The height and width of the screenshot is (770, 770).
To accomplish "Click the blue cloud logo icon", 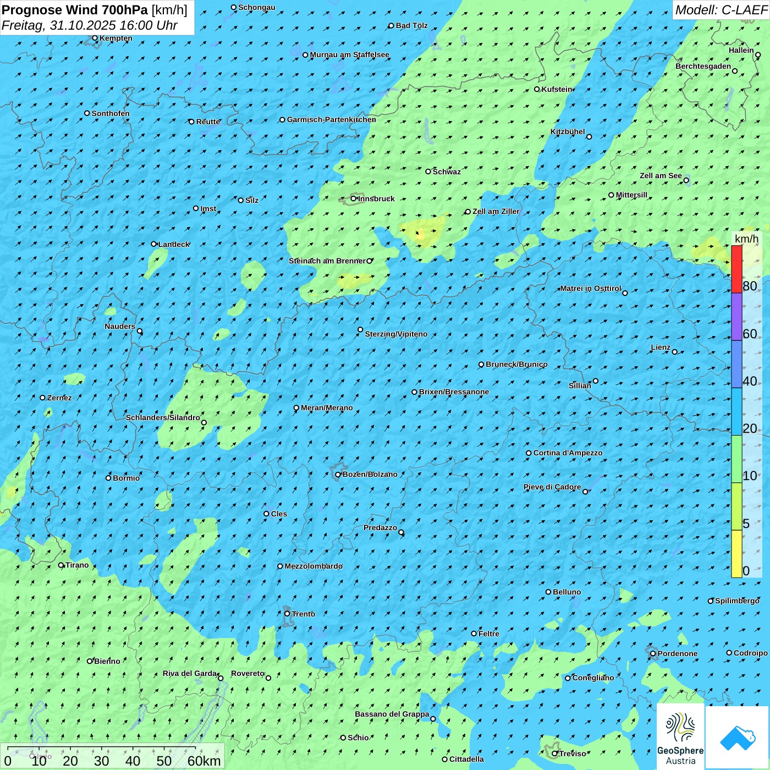I will 737,738.
